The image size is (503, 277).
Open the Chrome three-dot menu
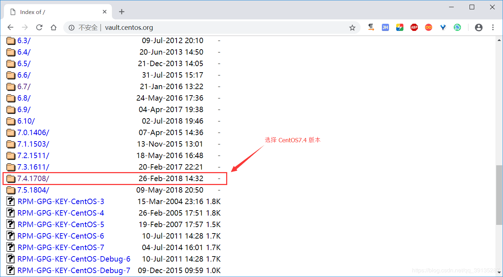click(493, 27)
